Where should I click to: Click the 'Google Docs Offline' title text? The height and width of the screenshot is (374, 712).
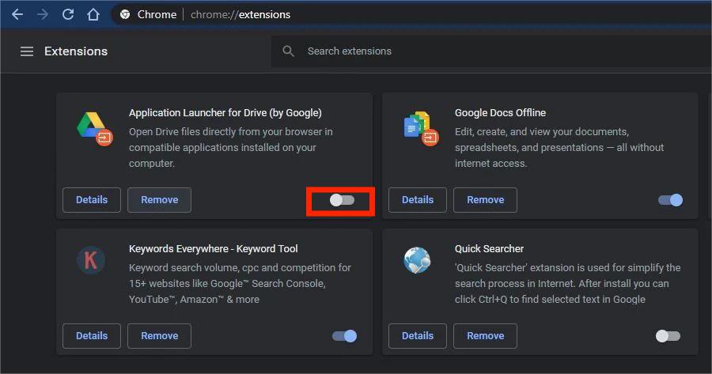tap(501, 112)
